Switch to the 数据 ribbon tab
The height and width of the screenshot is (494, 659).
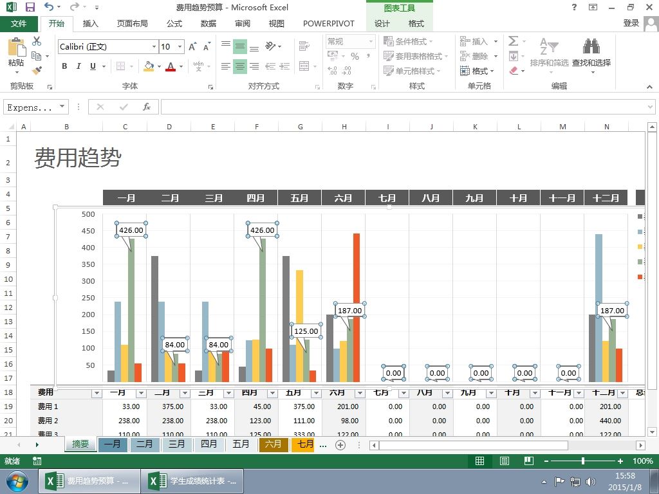pyautogui.click(x=209, y=24)
